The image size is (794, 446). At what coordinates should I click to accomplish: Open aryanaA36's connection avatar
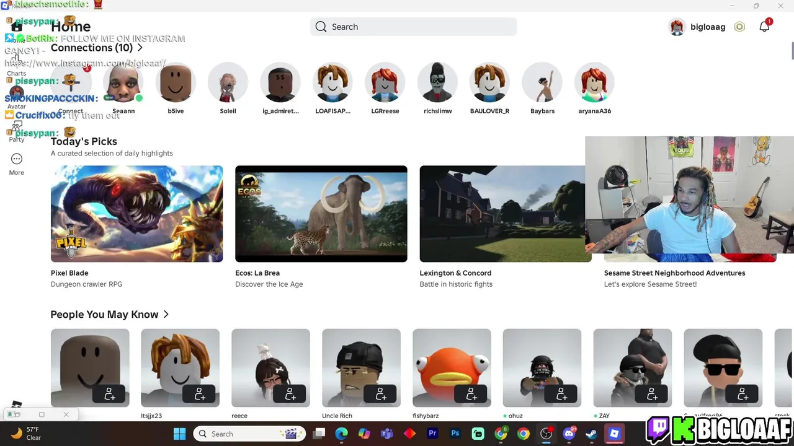594,82
